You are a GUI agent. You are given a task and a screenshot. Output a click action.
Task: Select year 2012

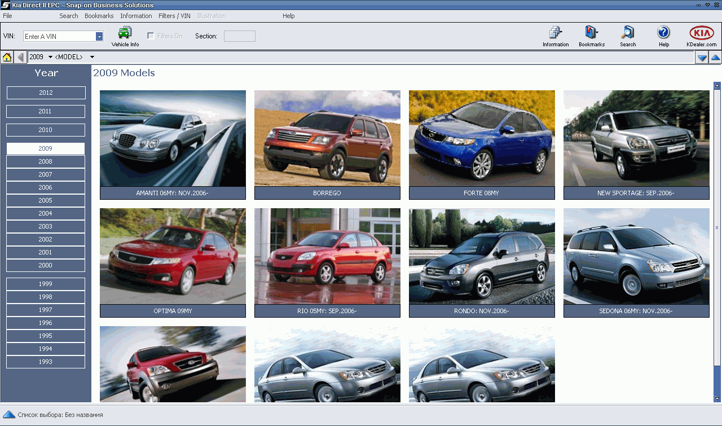(46, 93)
